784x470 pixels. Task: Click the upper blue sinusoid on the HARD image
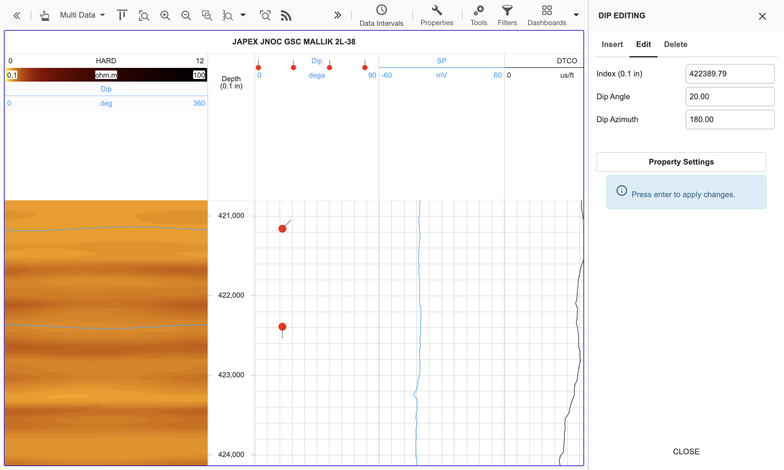(106, 227)
